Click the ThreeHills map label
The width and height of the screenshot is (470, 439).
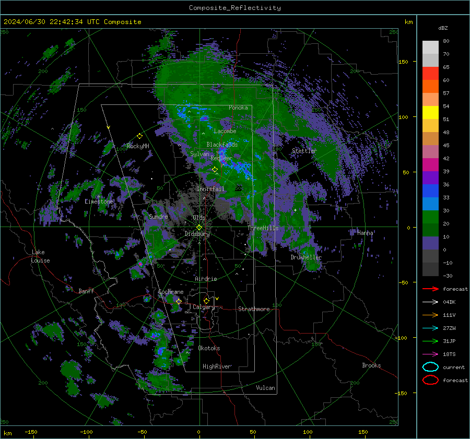click(x=263, y=228)
